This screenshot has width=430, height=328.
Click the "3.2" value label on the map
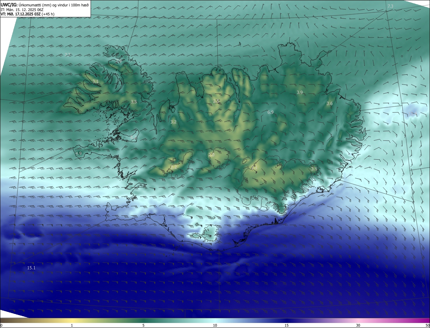(173, 122)
